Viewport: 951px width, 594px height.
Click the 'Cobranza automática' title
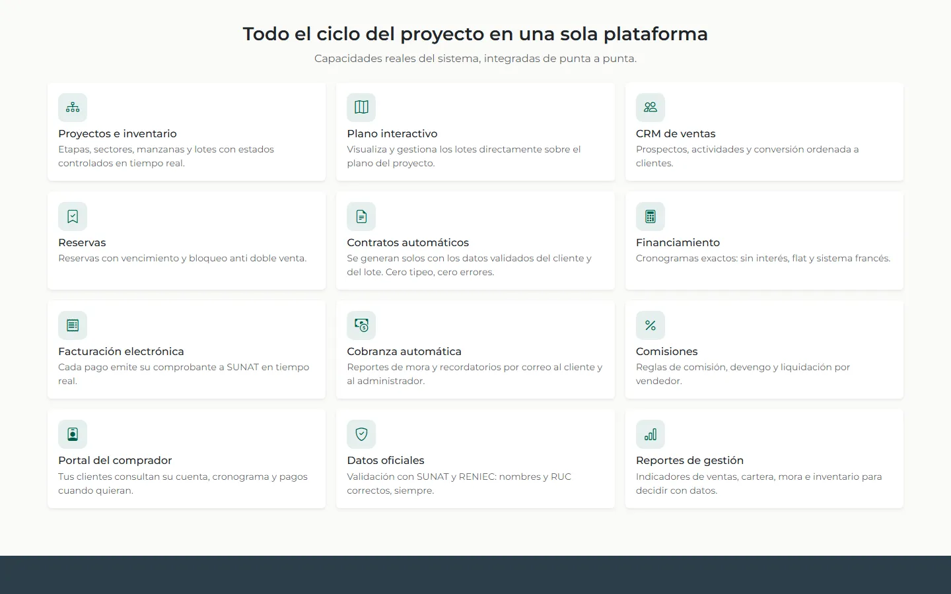click(404, 351)
